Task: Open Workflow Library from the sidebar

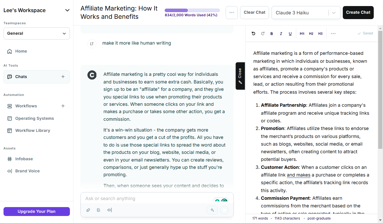Action: pos(33,131)
